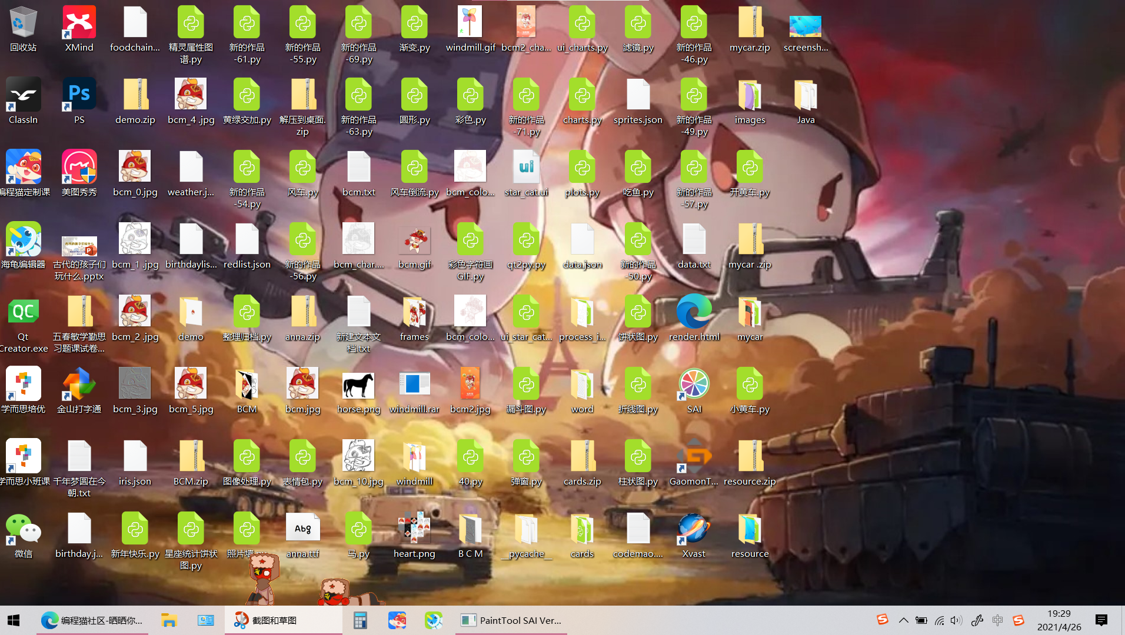Viewport: 1125px width, 635px height.
Task: Select the charts.py file
Action: click(583, 101)
